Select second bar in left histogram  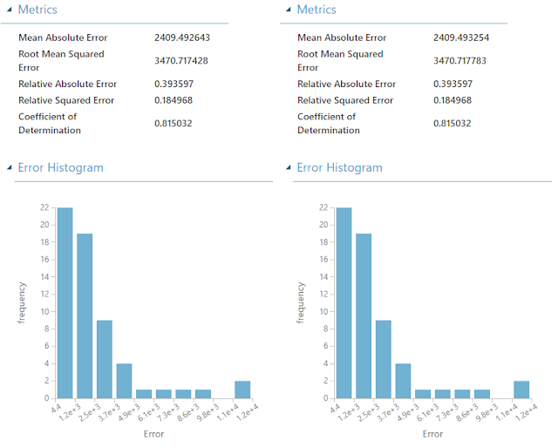(x=85, y=316)
